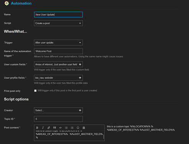Click inside the Post content text area
Image resolution: width=189 pixels, height=144 pixels.
pos(69,136)
